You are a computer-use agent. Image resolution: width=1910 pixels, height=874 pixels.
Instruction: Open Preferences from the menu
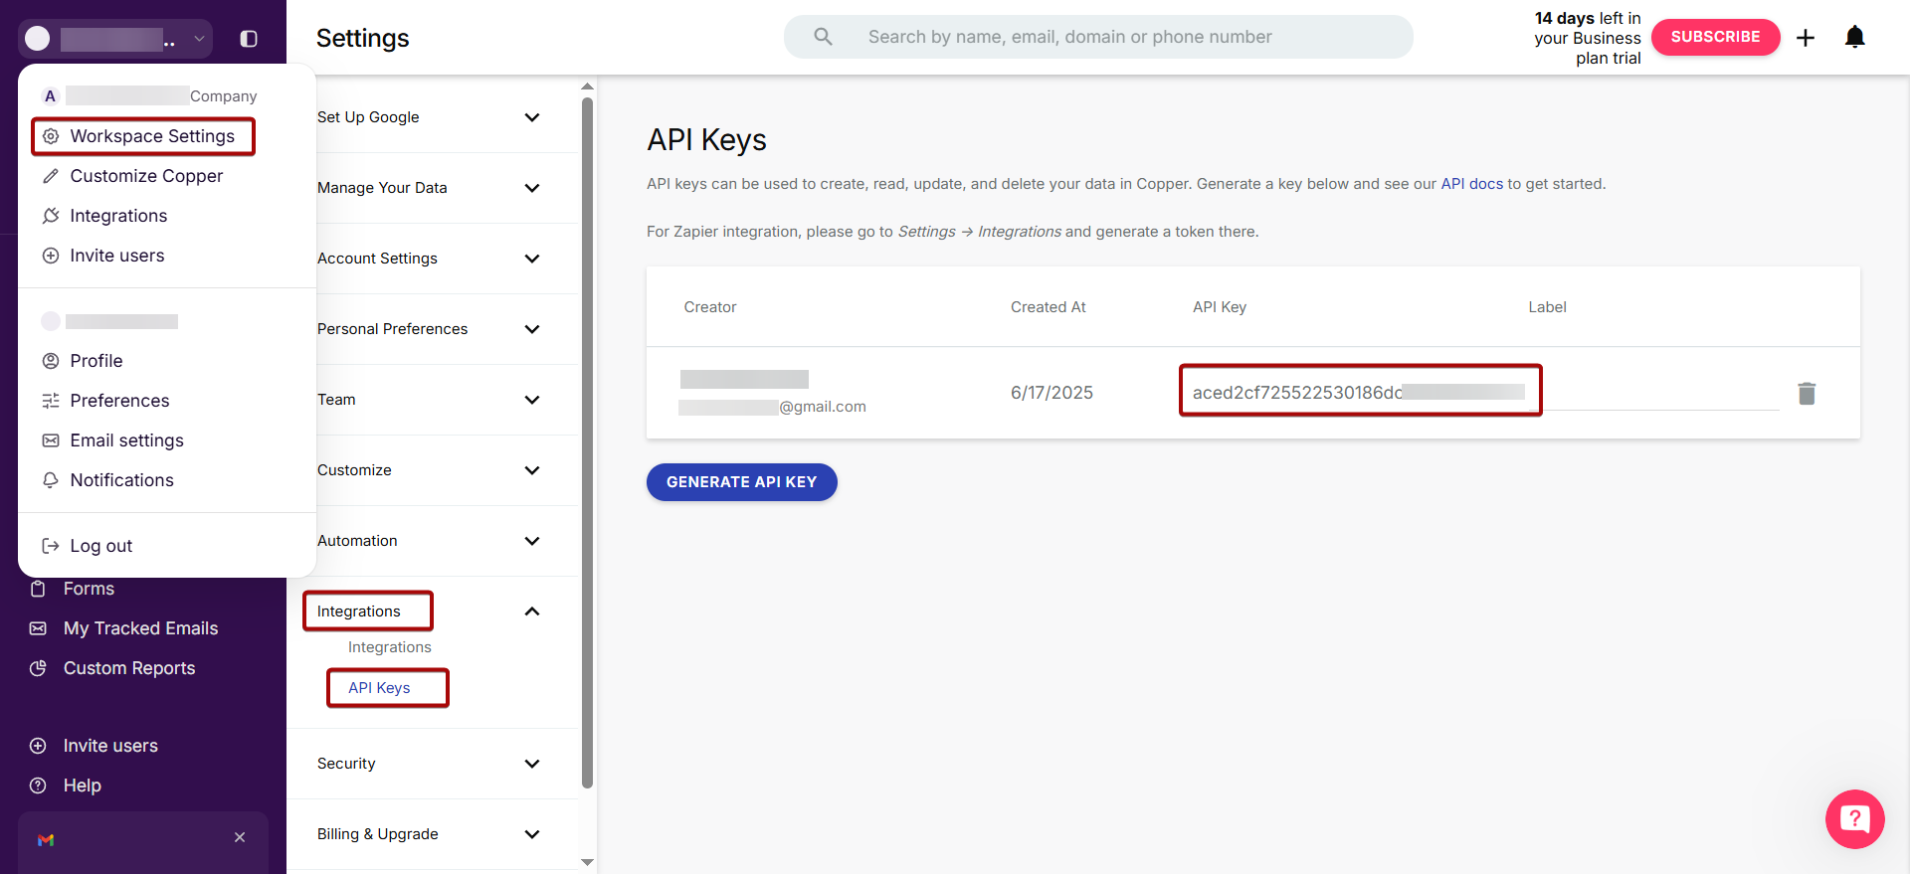click(x=119, y=401)
